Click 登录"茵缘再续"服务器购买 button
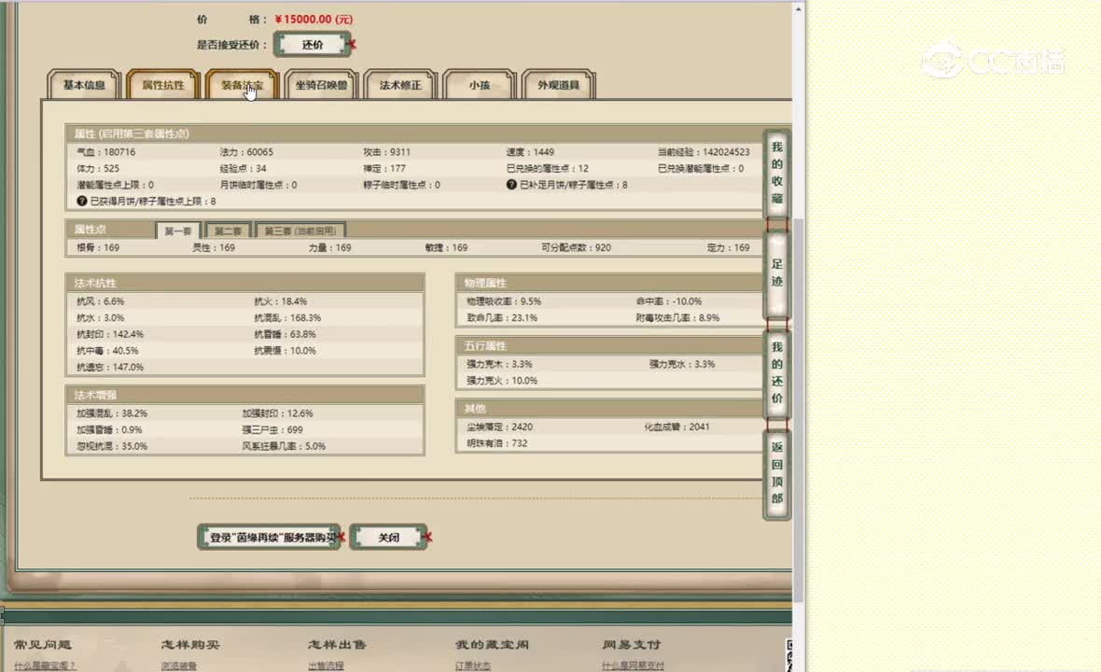Screen dimensions: 1101x672 [x=268, y=538]
